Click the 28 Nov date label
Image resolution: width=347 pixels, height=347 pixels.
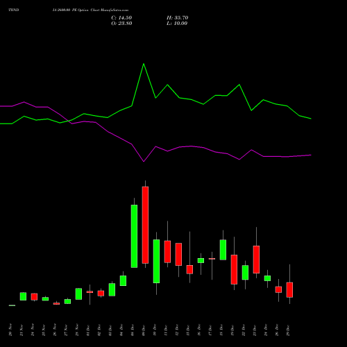pyautogui.click(x=77, y=330)
